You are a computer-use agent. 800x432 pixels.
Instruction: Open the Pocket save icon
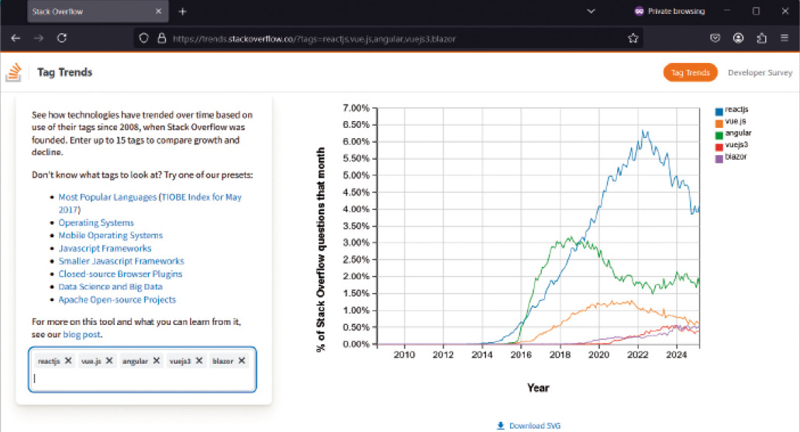coord(715,38)
